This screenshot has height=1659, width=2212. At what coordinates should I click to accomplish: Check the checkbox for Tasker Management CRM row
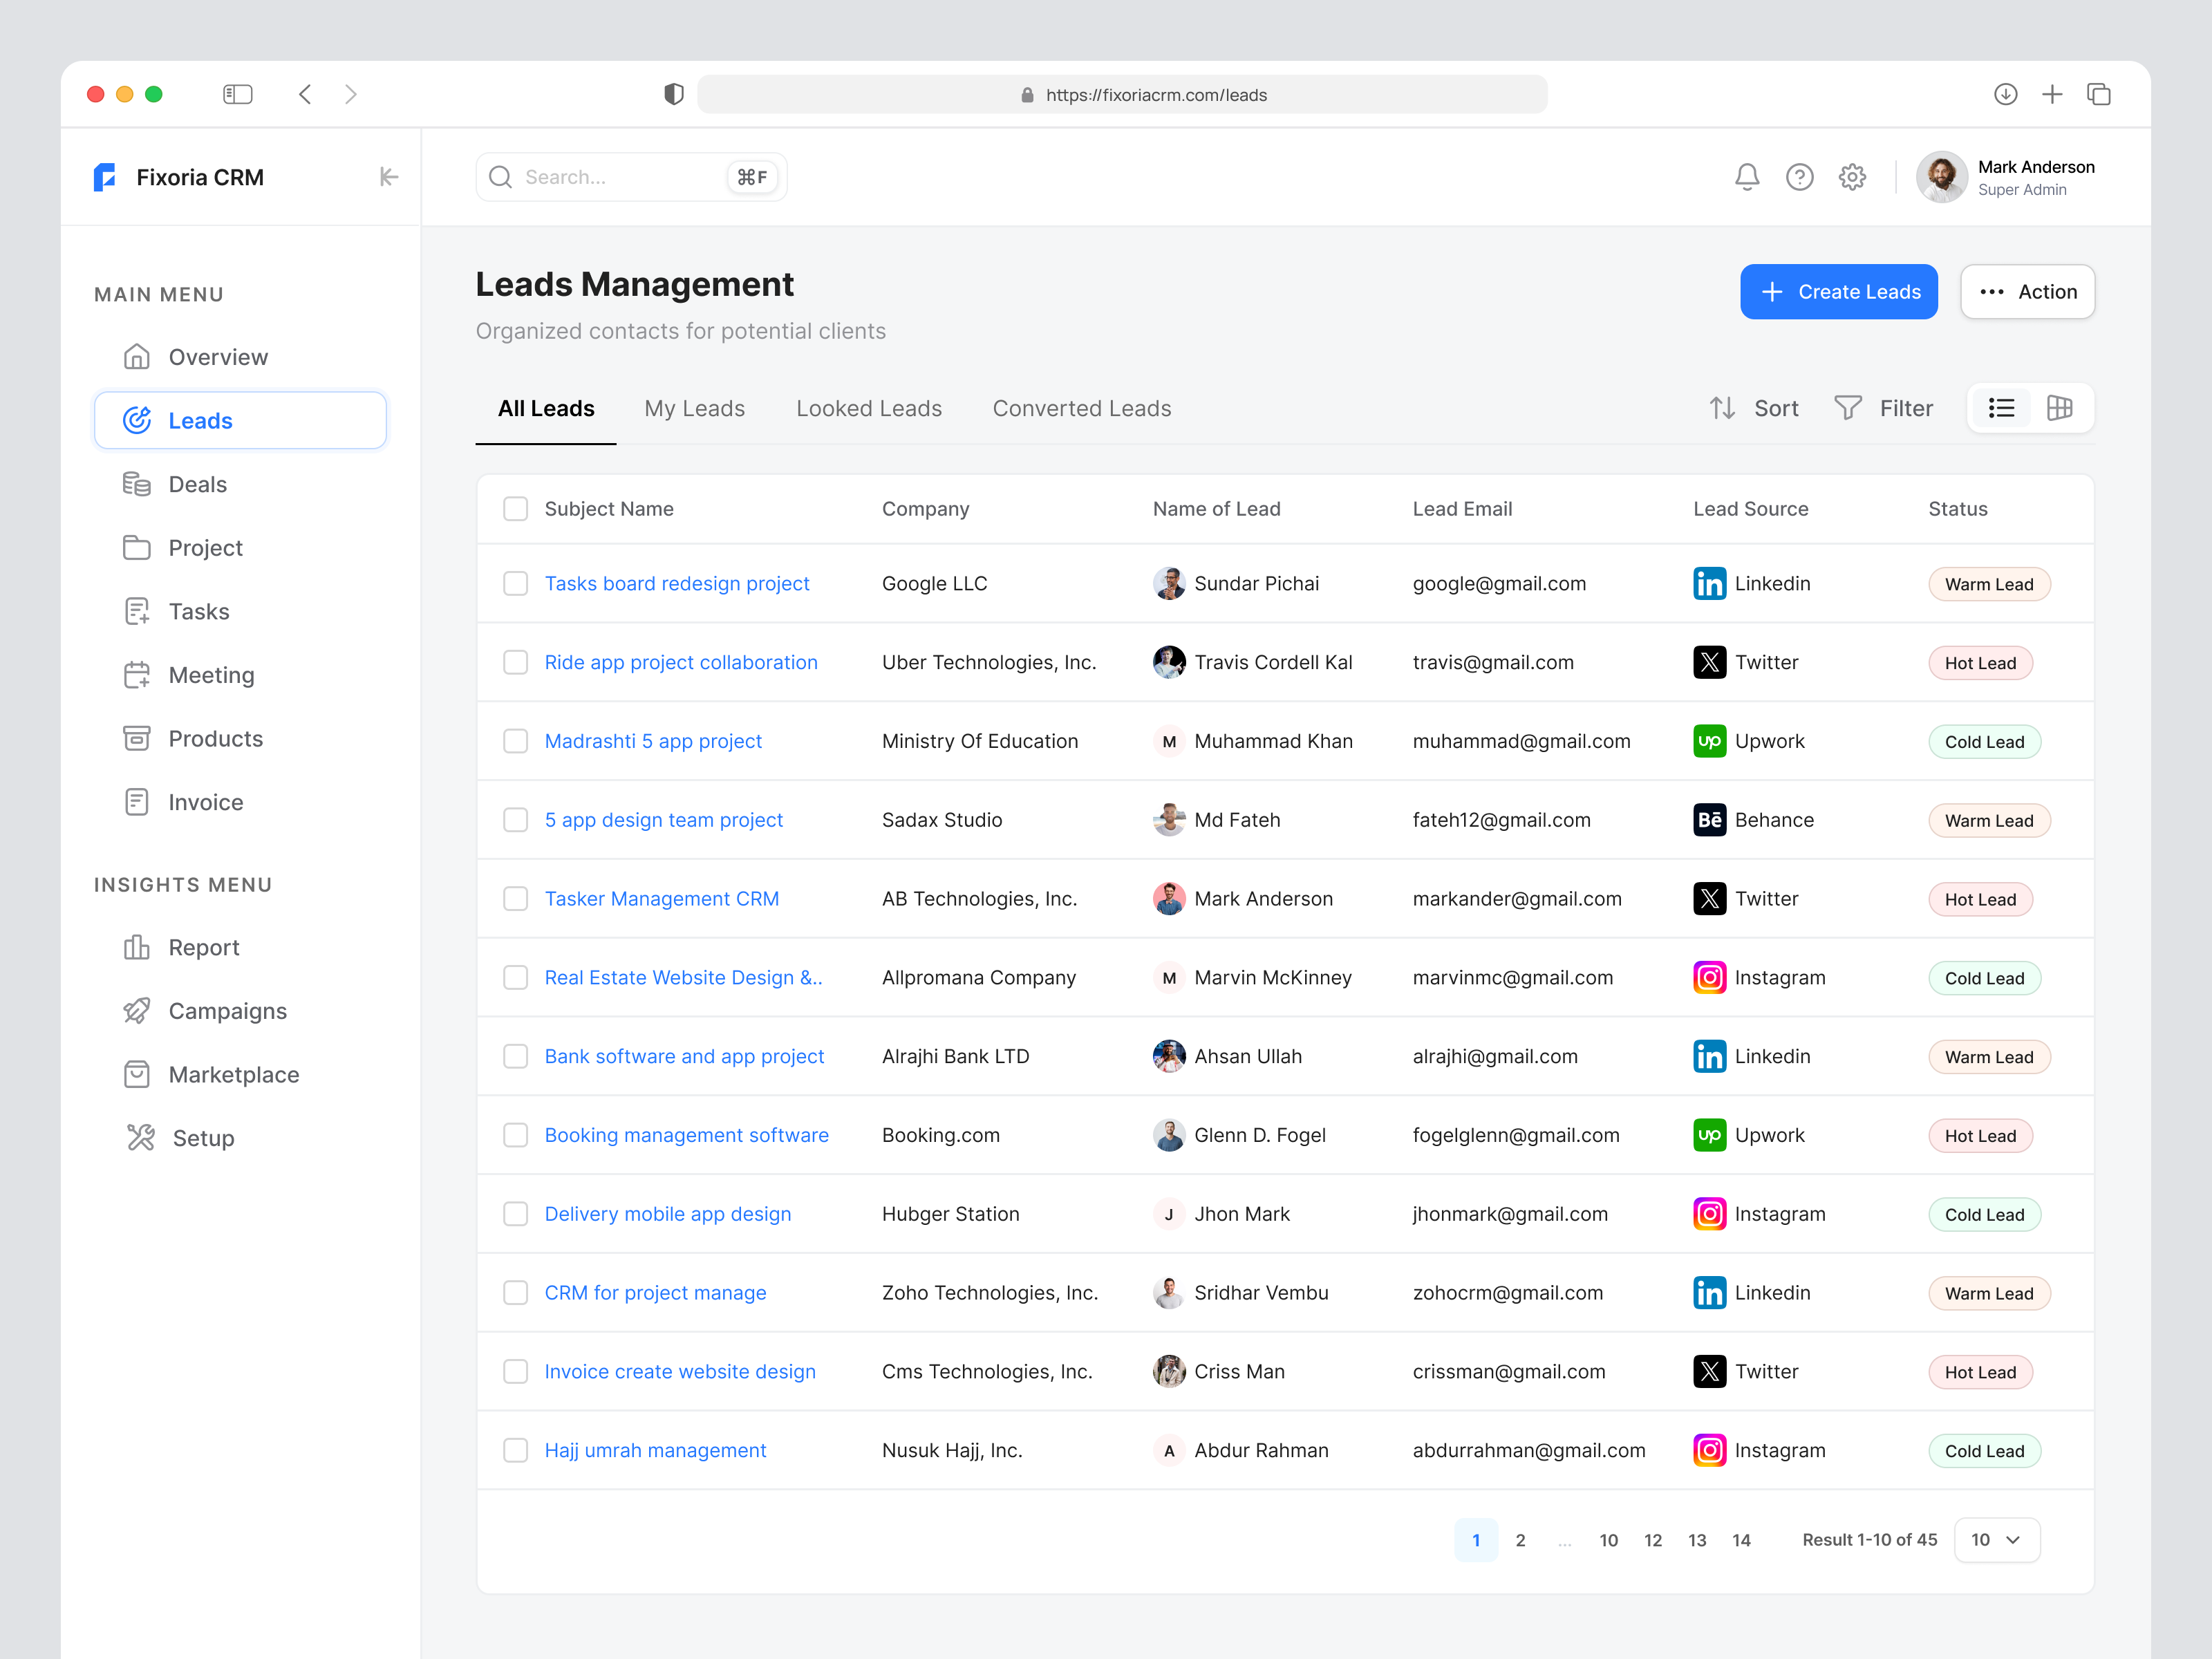pyautogui.click(x=516, y=898)
